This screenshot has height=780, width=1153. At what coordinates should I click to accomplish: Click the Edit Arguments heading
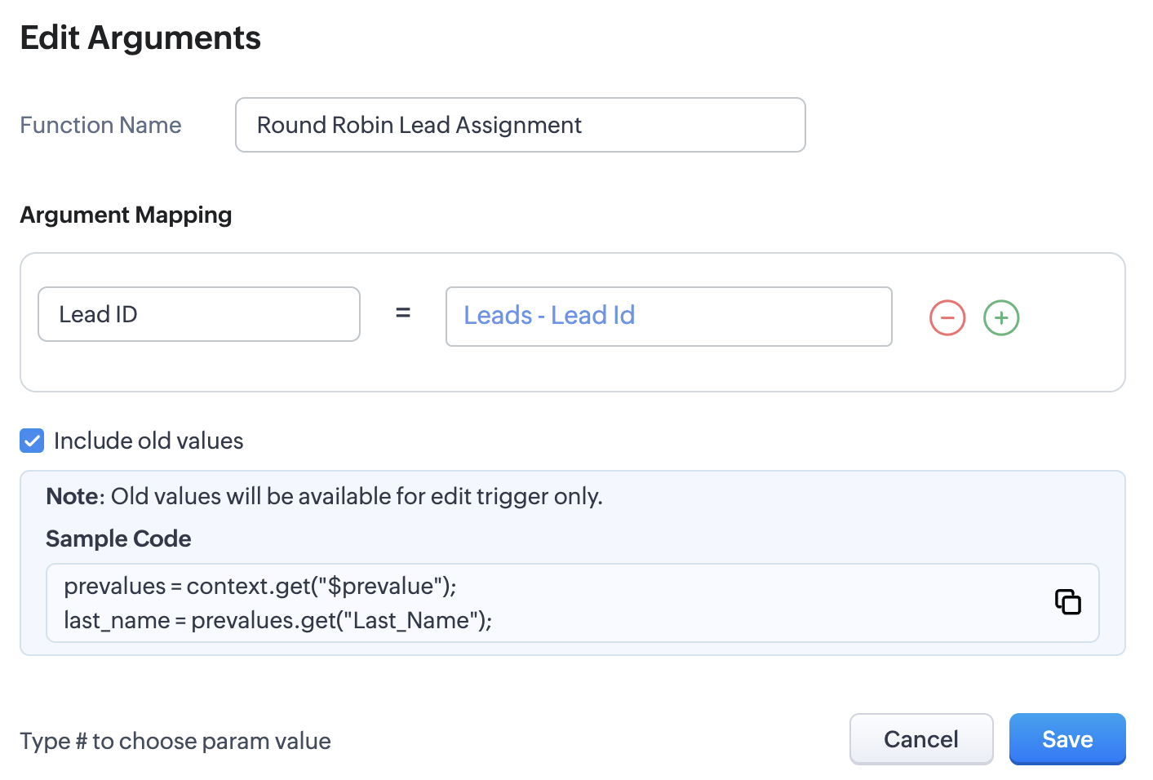(140, 38)
